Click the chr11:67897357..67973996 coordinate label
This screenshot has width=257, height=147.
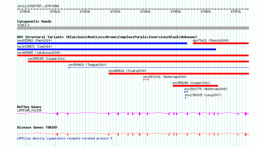click(38, 6)
